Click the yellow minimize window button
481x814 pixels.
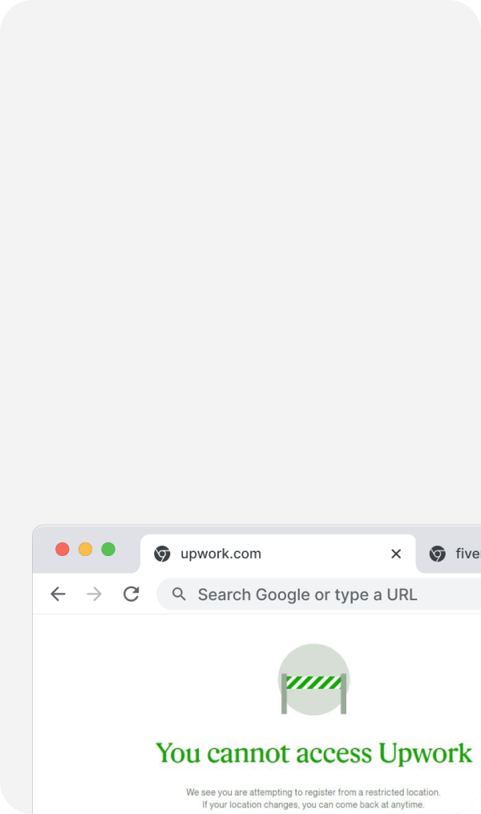pos(85,549)
